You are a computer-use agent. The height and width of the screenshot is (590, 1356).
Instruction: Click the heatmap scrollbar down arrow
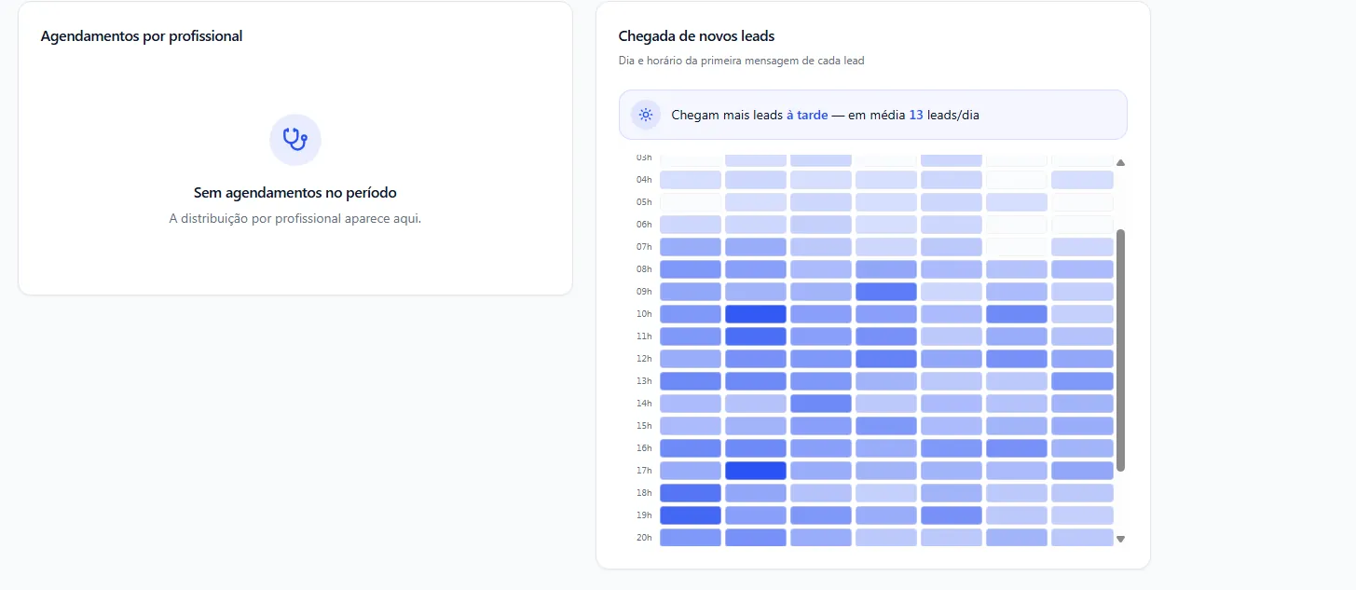tap(1120, 539)
